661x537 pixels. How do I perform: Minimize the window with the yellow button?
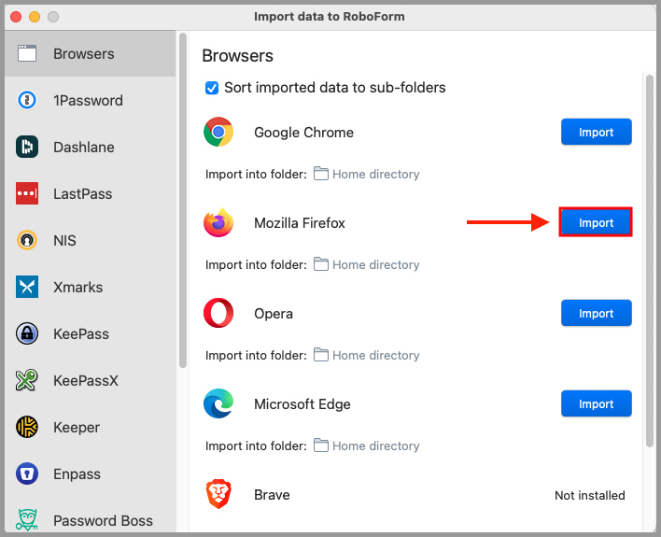click(x=35, y=17)
